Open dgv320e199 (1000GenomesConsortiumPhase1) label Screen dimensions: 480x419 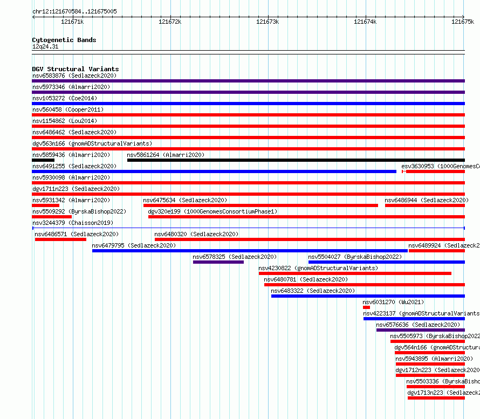212,211
